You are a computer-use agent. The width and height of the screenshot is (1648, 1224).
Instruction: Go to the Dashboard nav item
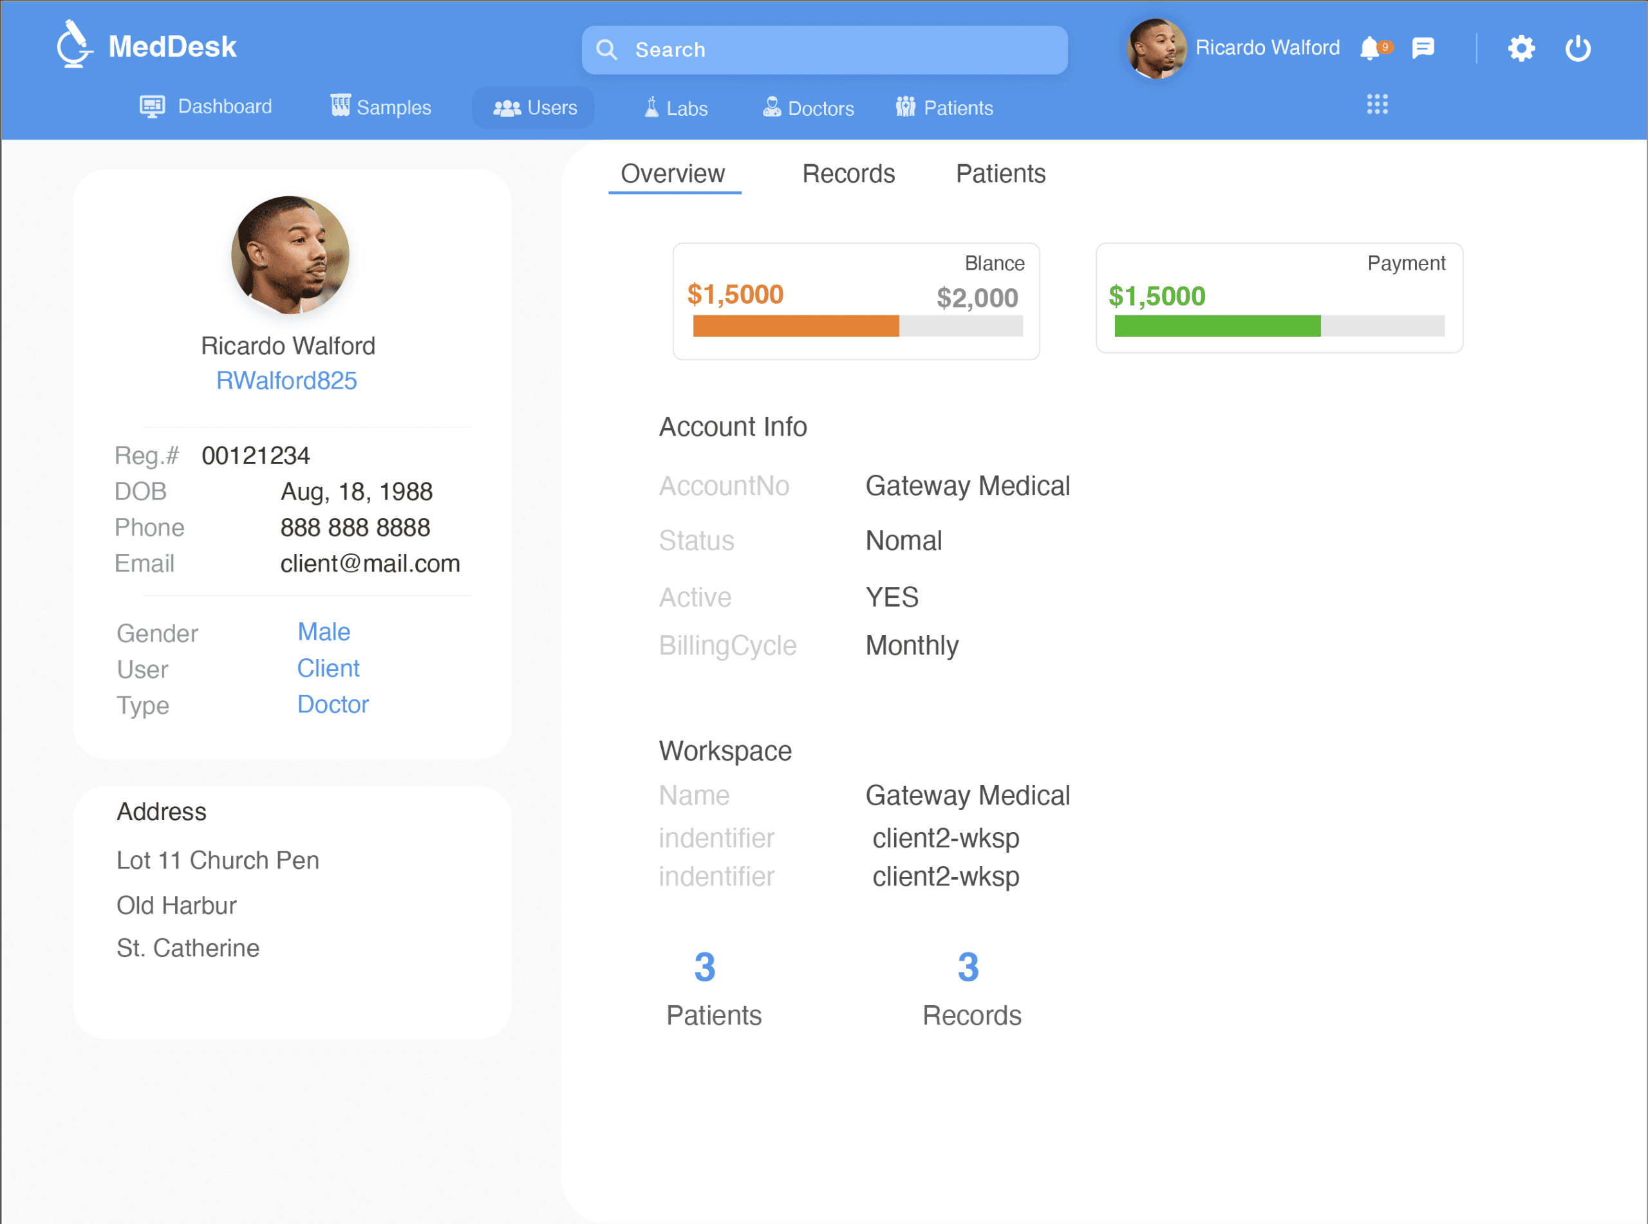(x=206, y=107)
